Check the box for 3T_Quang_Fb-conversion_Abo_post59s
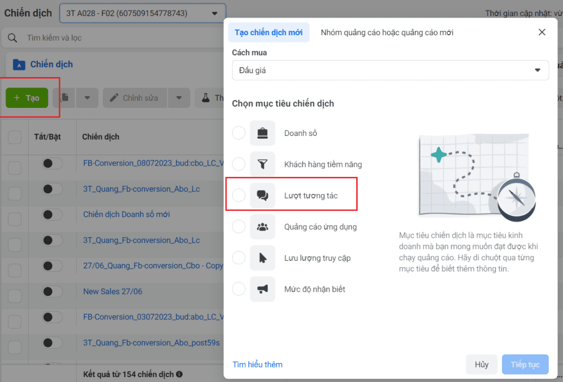The width and height of the screenshot is (563, 382). pyautogui.click(x=15, y=347)
